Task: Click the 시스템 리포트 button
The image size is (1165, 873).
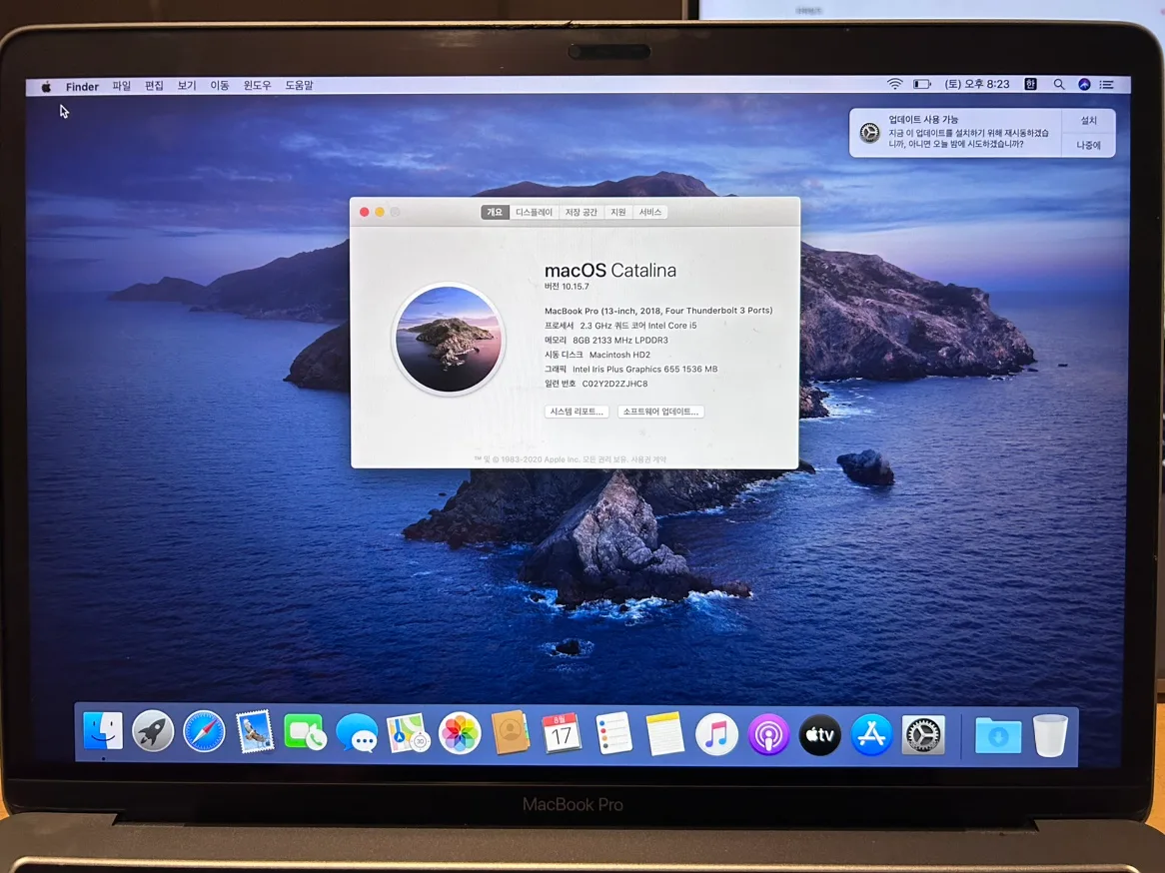Action: [577, 412]
